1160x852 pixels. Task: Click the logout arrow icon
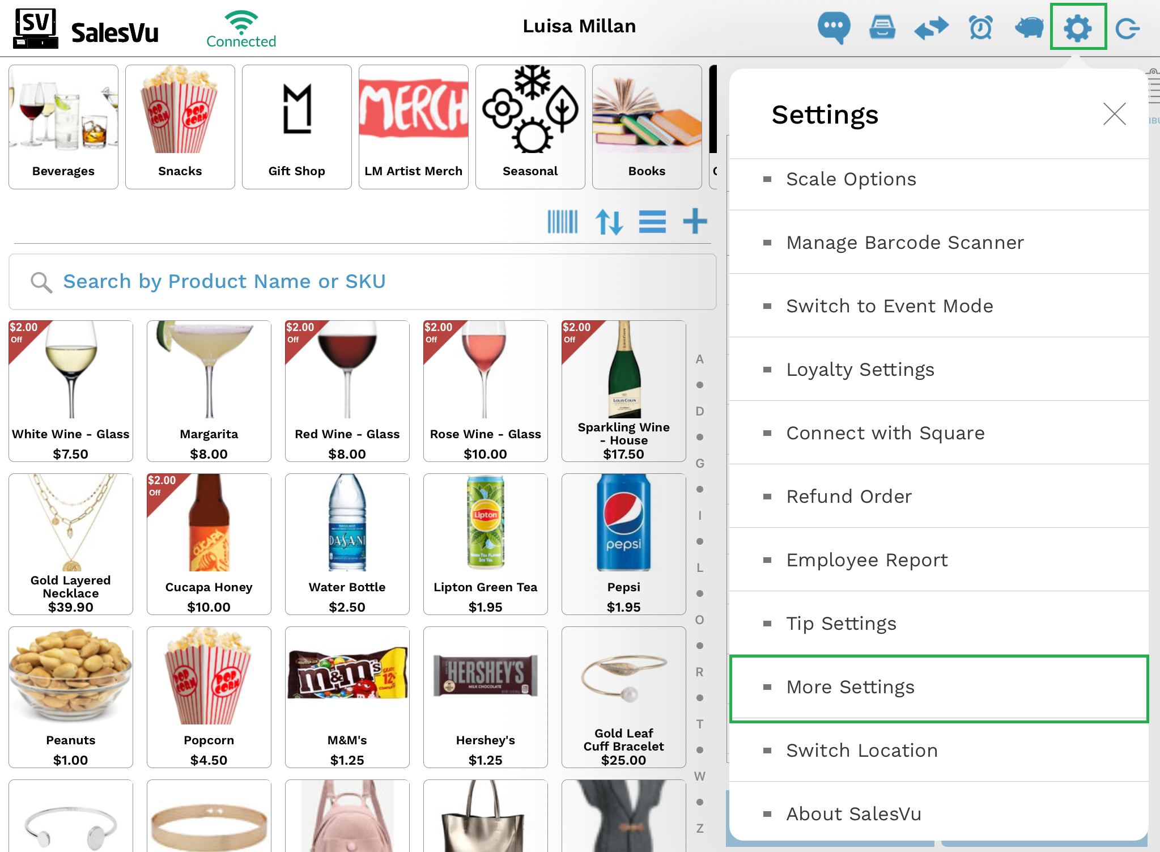pyautogui.click(x=1127, y=28)
